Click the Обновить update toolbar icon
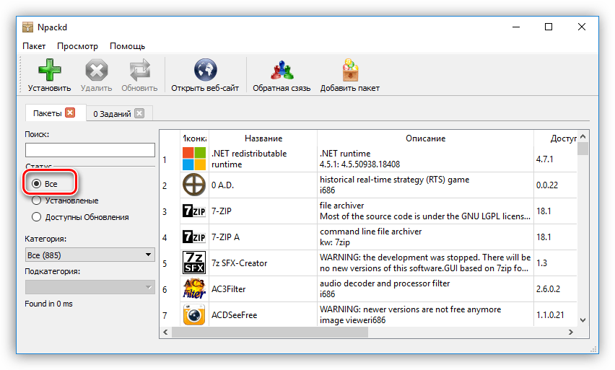 pyautogui.click(x=139, y=71)
